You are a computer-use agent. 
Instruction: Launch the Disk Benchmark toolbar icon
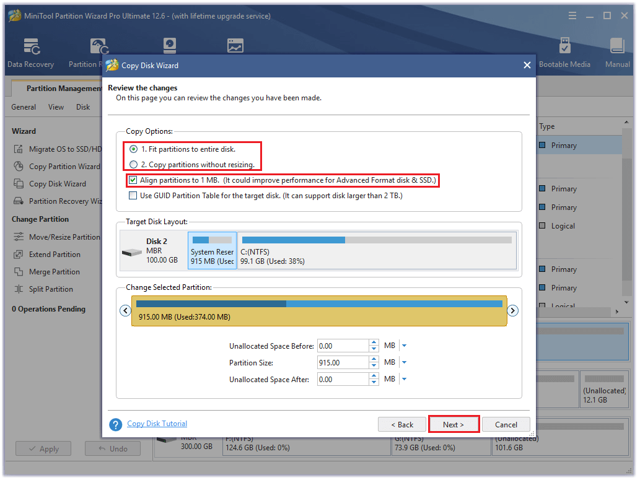(x=169, y=46)
